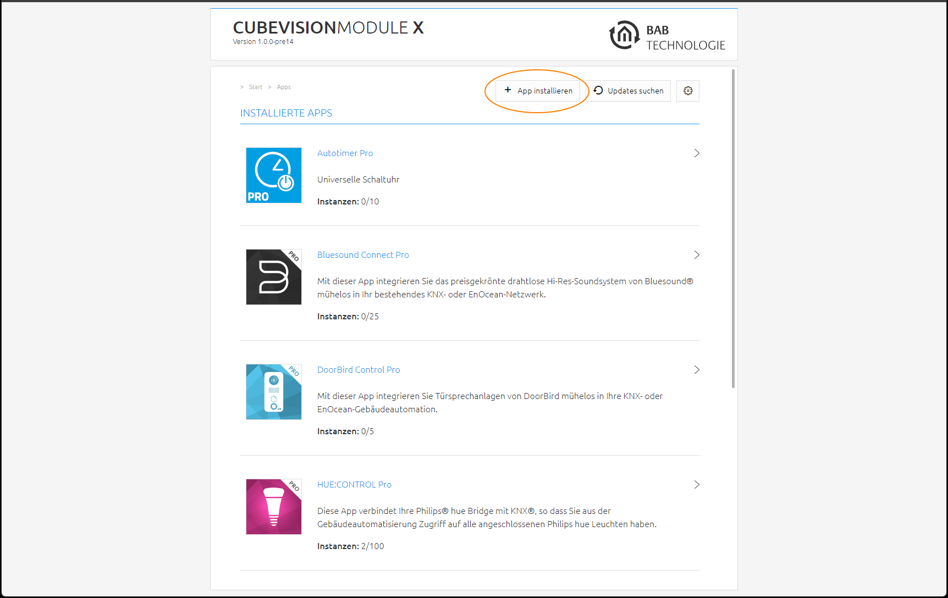Click the App installieren button
The width and height of the screenshot is (948, 598).
pyautogui.click(x=538, y=91)
